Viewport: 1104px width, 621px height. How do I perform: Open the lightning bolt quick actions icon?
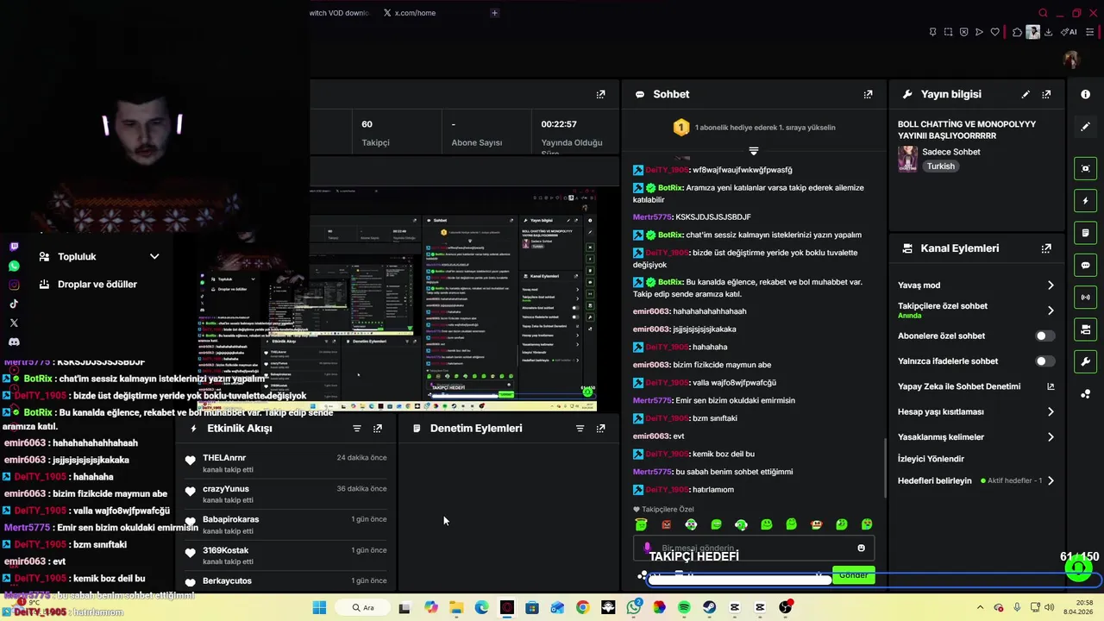click(1086, 201)
